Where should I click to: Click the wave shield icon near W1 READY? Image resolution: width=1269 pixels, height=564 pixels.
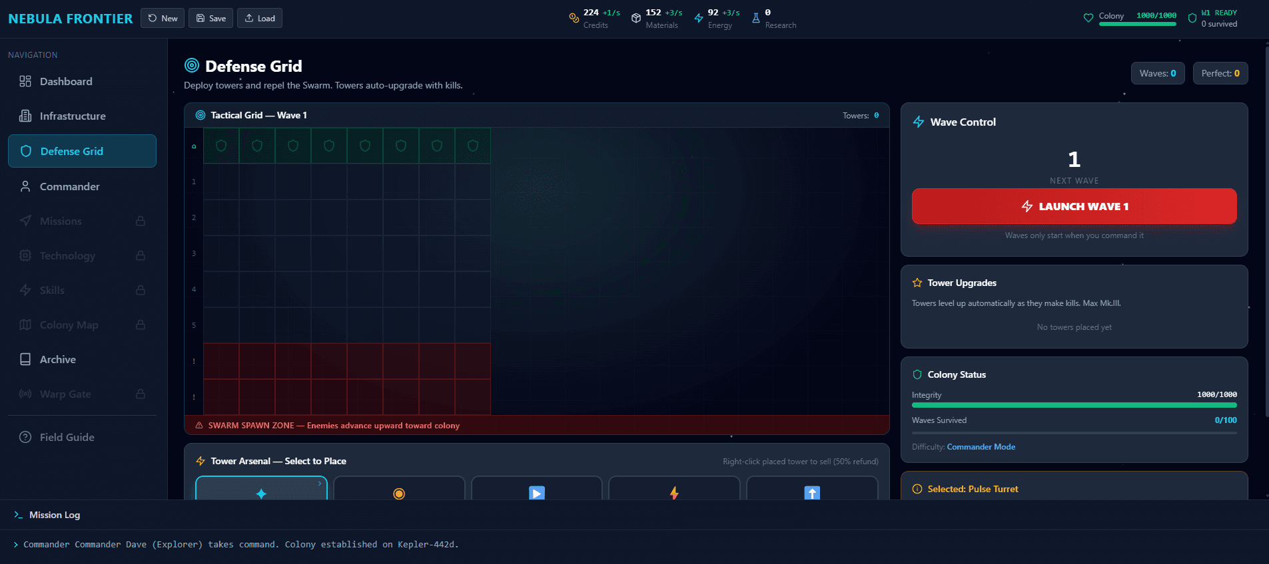click(x=1192, y=18)
